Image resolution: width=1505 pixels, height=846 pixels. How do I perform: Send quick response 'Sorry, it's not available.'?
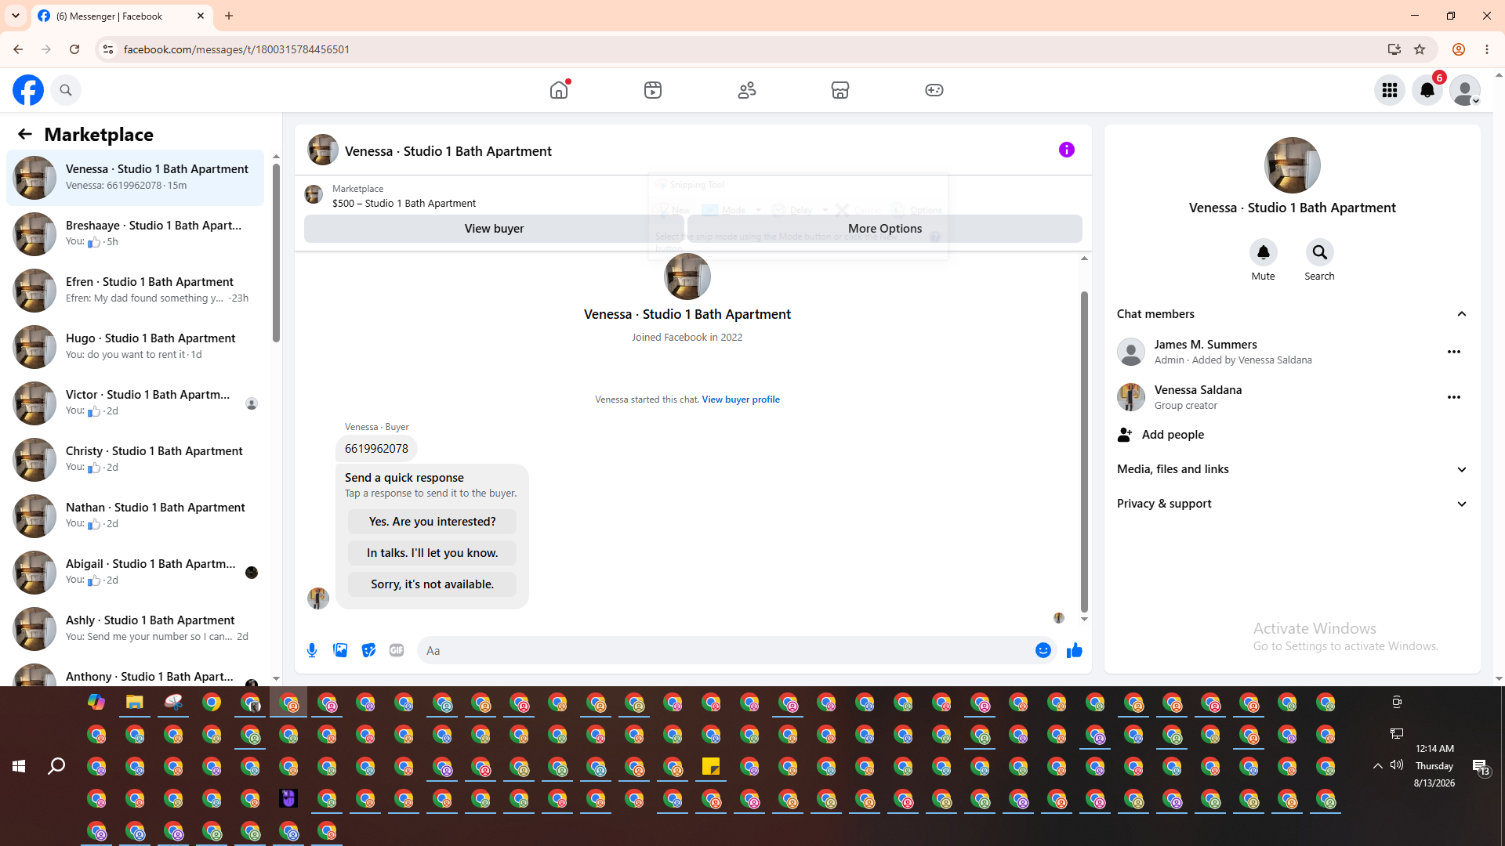pyautogui.click(x=433, y=584)
